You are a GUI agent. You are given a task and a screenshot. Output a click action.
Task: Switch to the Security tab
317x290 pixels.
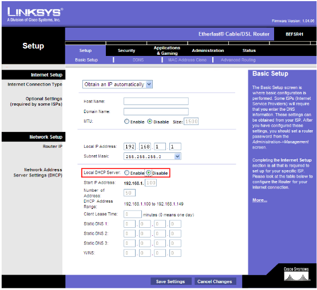pyautogui.click(x=126, y=50)
